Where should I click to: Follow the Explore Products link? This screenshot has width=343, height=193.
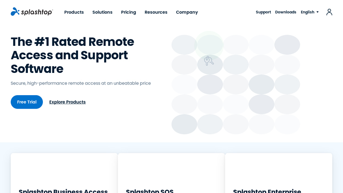click(67, 102)
